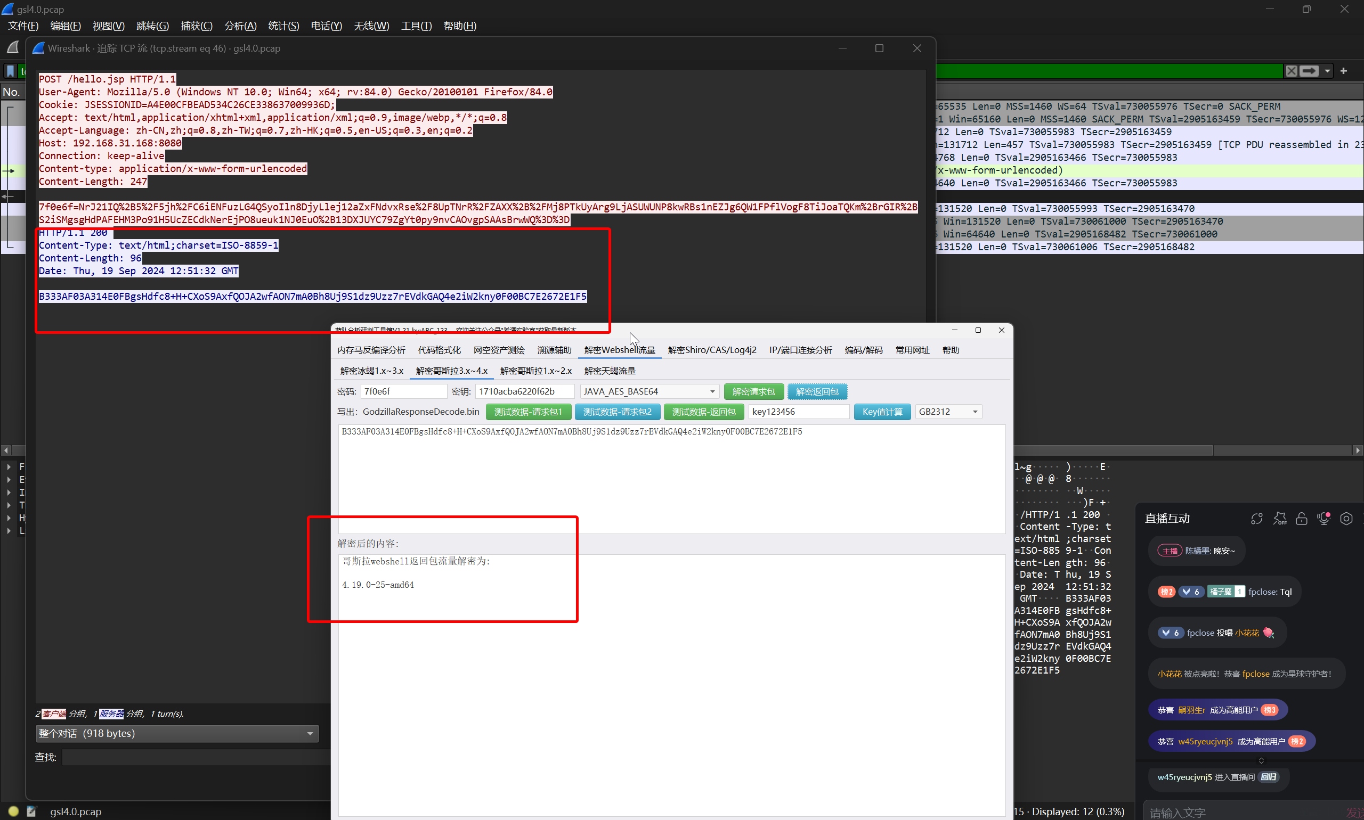The width and height of the screenshot is (1364, 820).
Task: Switch to 编码/解码 tab
Action: click(x=864, y=350)
